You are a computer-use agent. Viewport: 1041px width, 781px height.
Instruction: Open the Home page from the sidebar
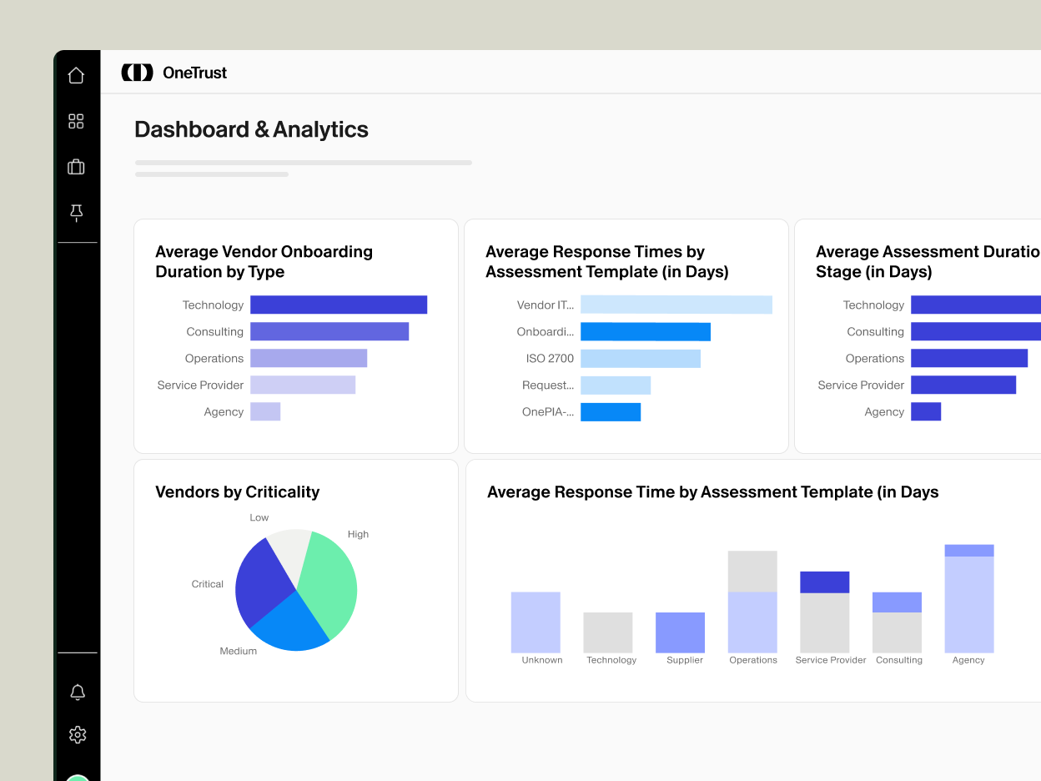[x=77, y=74]
